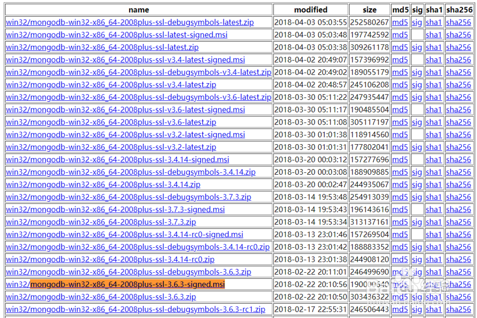This screenshot has width=477, height=318.
Task: Open ssl-debugsymbols-v3.4-latest.zip link
Action: (x=138, y=72)
